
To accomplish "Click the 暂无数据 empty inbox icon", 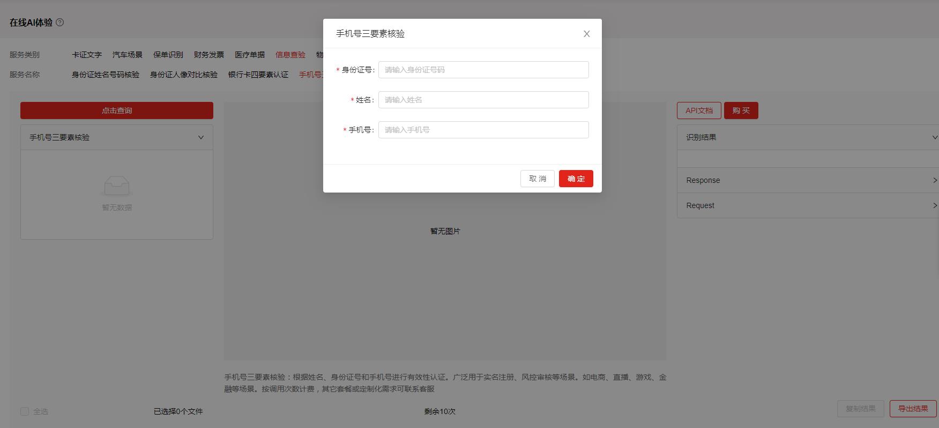I will [x=117, y=186].
